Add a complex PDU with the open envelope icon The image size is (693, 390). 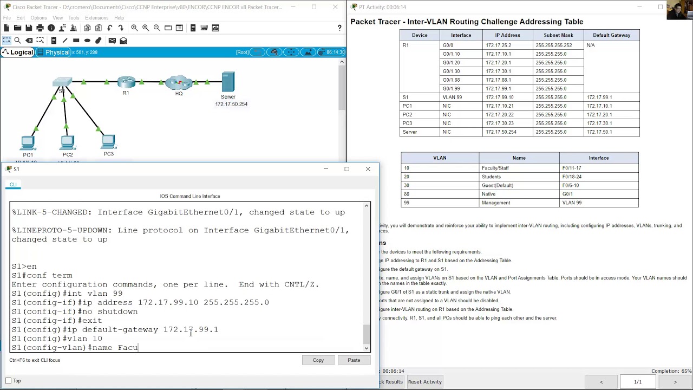[123, 41]
